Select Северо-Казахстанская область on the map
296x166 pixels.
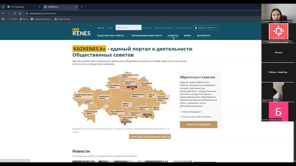130,76
